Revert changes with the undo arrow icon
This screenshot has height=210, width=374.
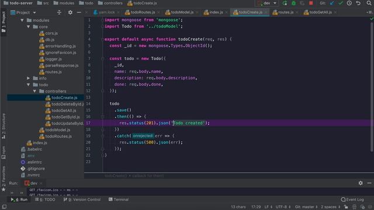pos(358,3)
